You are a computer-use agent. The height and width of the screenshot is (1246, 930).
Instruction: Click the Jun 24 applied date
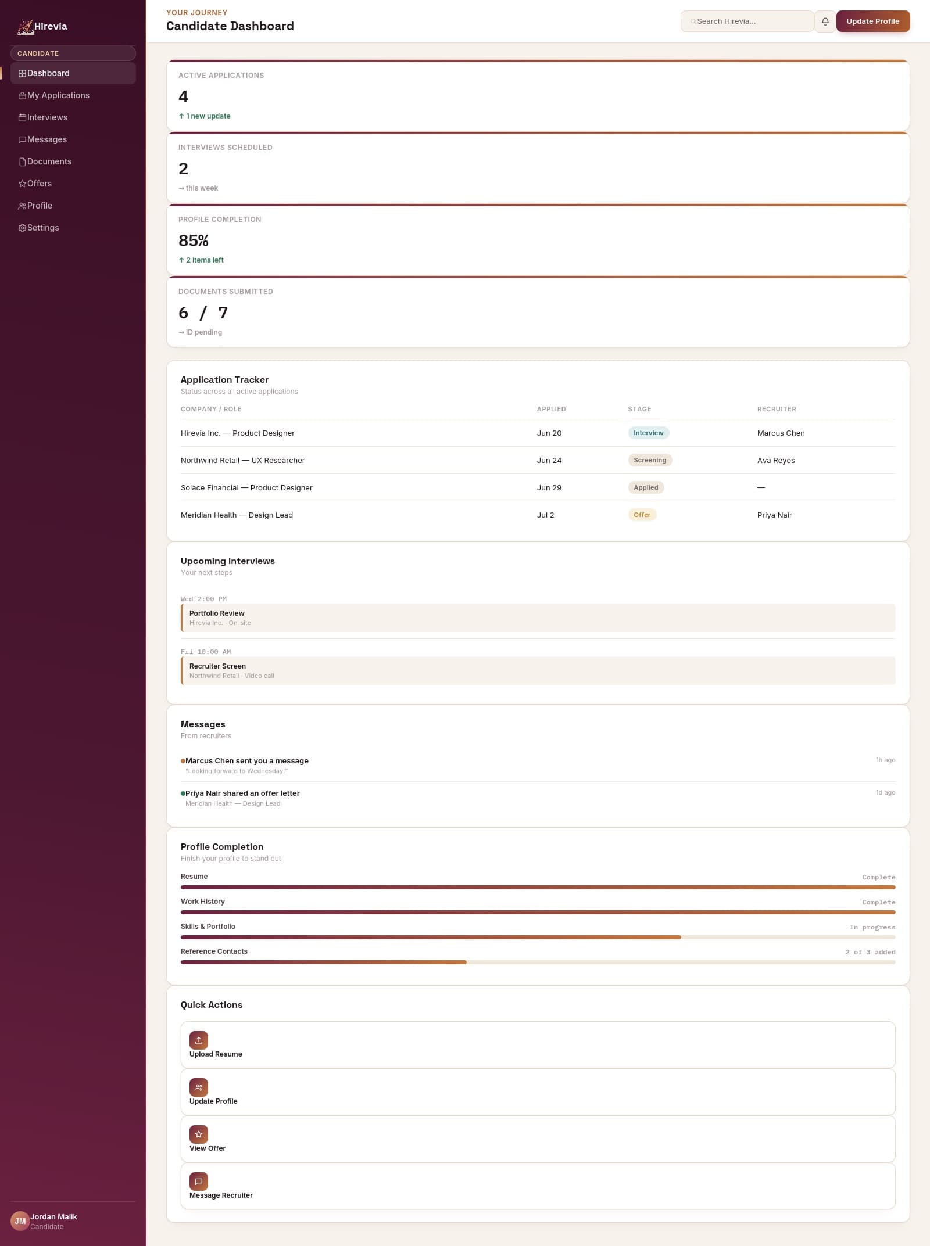point(549,461)
